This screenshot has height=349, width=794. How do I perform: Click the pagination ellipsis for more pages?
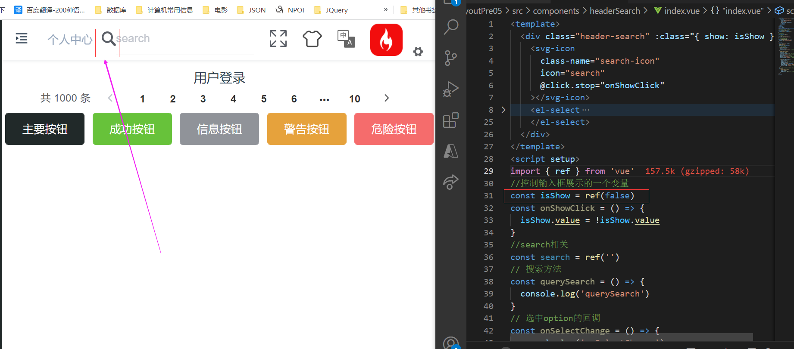324,99
